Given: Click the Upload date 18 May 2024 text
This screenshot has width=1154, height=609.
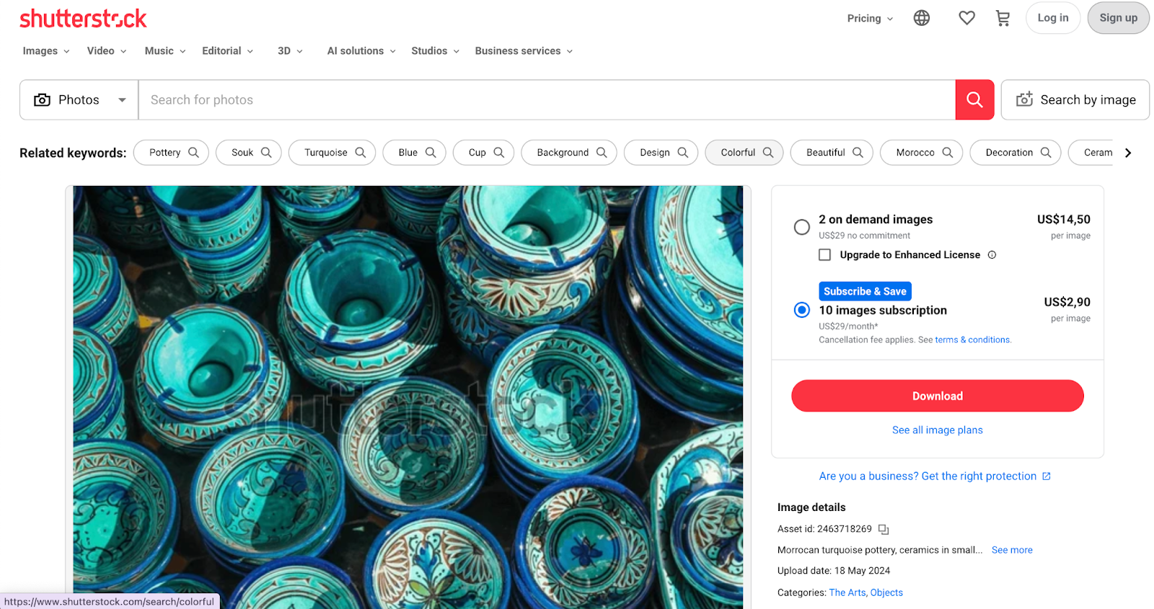Looking at the screenshot, I should pos(834,571).
